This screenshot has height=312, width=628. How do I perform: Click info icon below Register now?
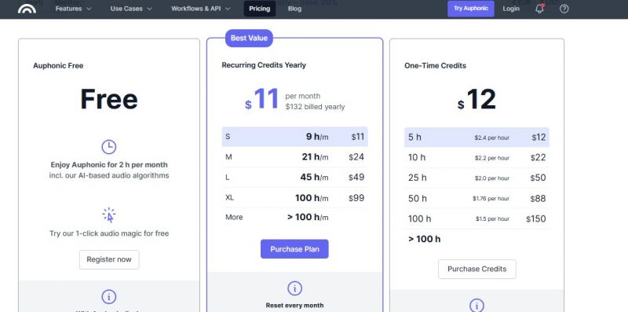[109, 297]
